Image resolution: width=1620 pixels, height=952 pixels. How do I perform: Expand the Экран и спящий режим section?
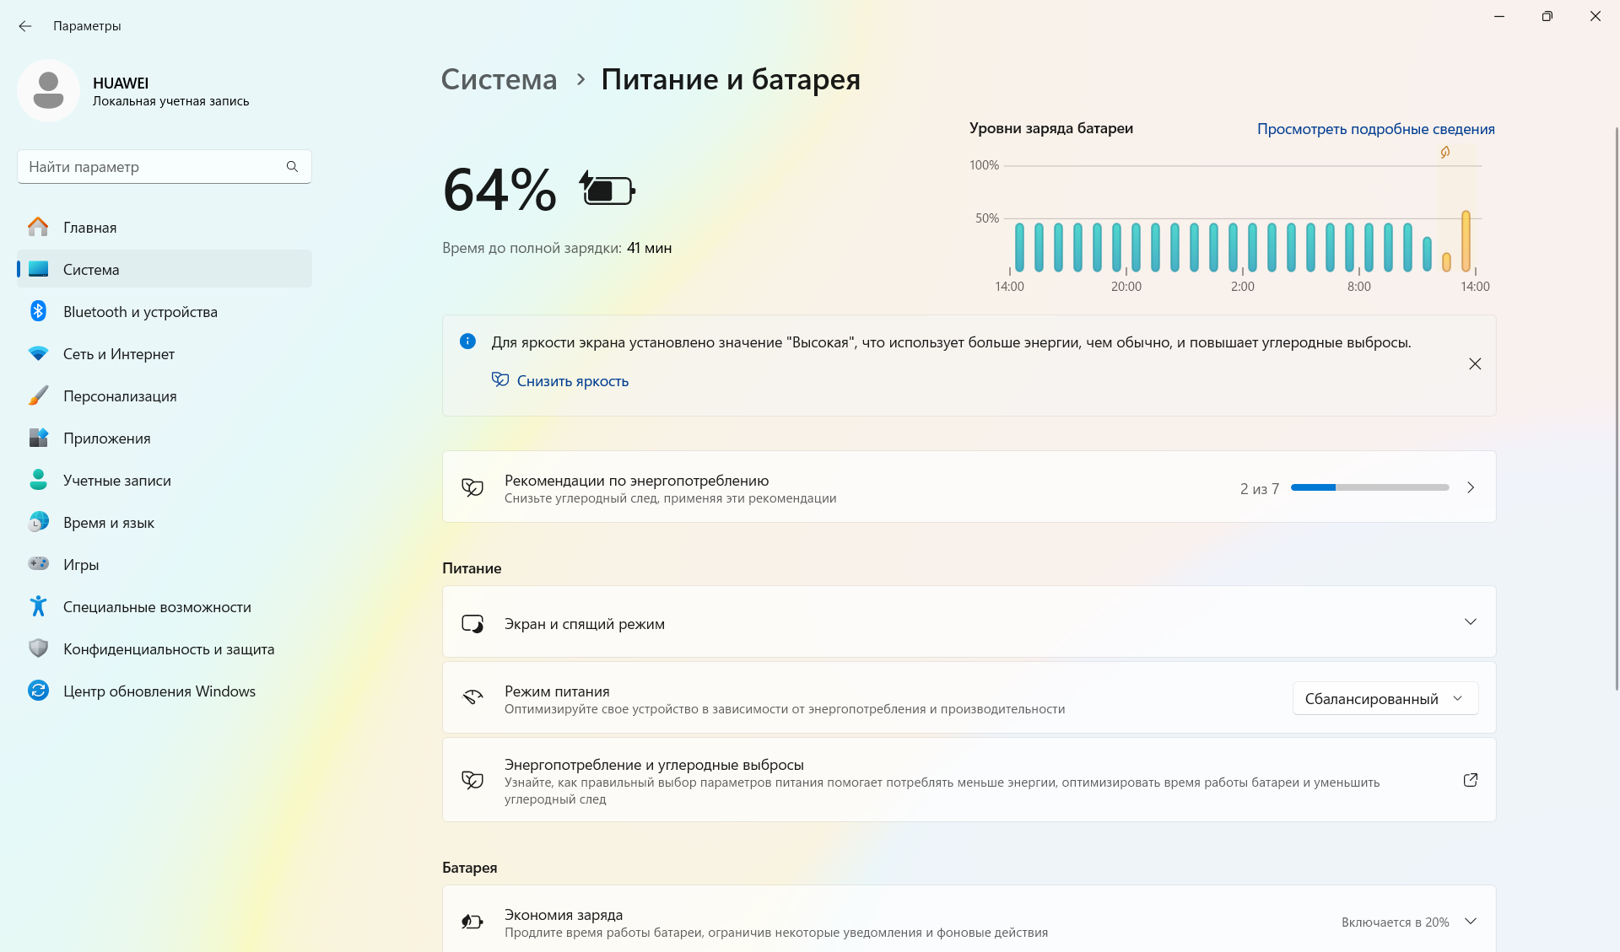(1471, 622)
